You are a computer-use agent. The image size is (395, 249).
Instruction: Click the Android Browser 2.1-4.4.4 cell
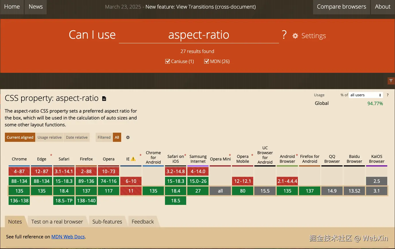(287, 181)
